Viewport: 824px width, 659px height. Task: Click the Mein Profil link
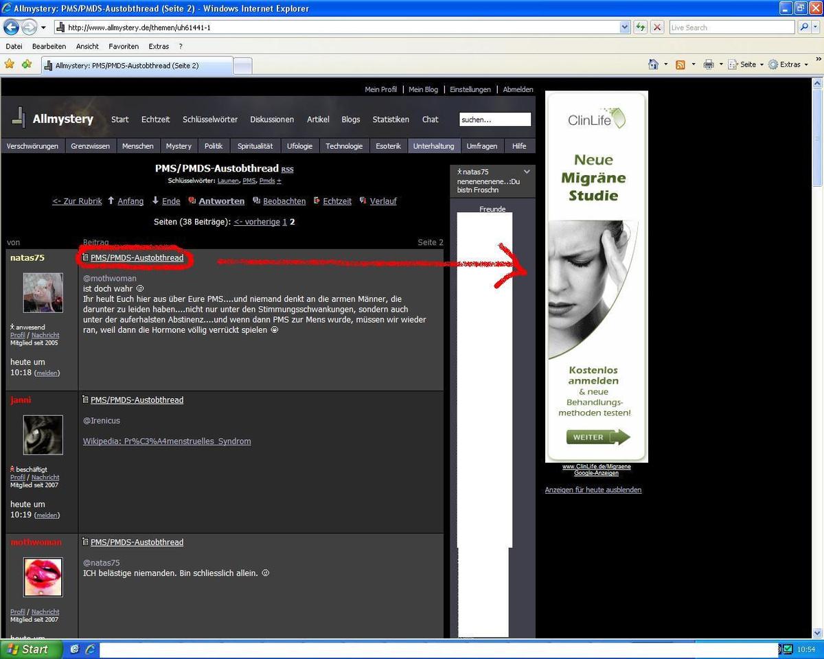(x=381, y=89)
